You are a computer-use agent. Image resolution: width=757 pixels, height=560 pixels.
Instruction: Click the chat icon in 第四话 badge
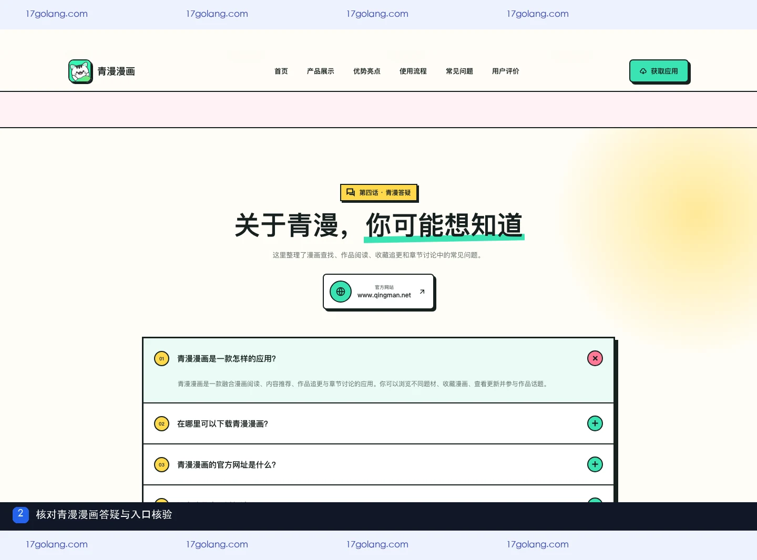(351, 192)
